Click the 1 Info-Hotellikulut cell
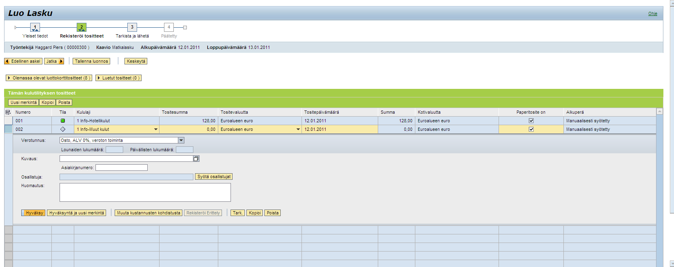Viewport: 674px width, 267px height. pos(117,121)
